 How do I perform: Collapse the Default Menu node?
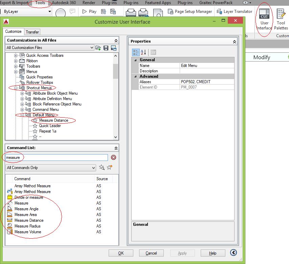pyautogui.click(x=22, y=115)
